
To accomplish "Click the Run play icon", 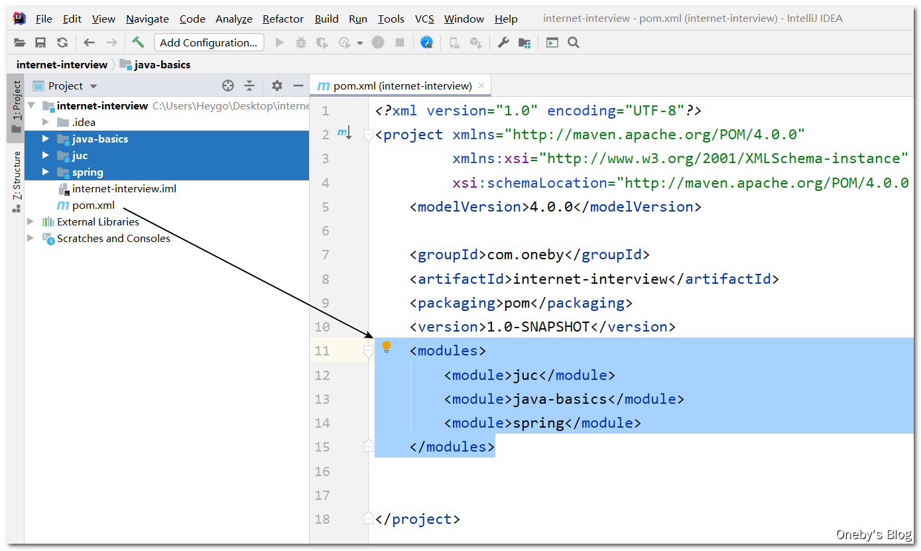I will (279, 43).
